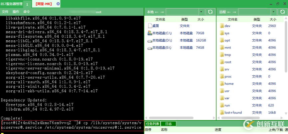The width and height of the screenshot is (288, 134).
Task: Select the 桌面 desktop file icon
Action: (x=150, y=26)
